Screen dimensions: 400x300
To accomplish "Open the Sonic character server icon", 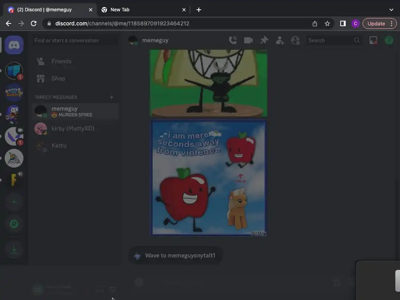I will [x=14, y=114].
